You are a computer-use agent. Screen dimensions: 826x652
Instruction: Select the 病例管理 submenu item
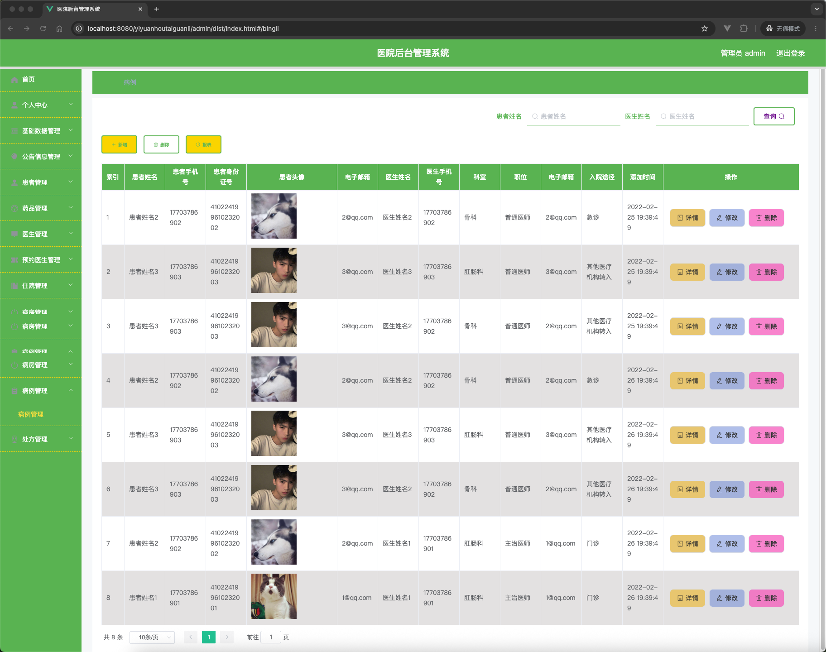coord(31,414)
